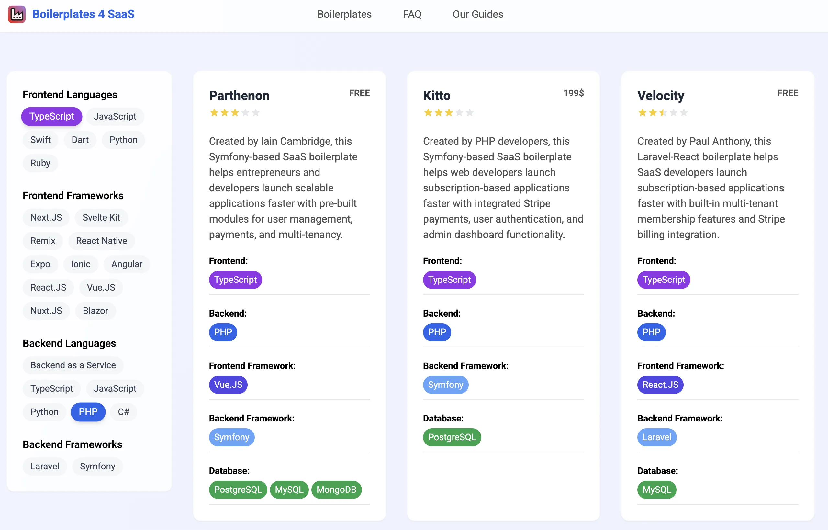Enable the React Native framework filter
The height and width of the screenshot is (530, 828).
coord(101,241)
